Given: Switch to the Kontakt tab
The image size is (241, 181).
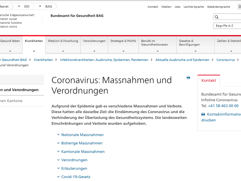Looking at the screenshot, I should coord(209,81).
